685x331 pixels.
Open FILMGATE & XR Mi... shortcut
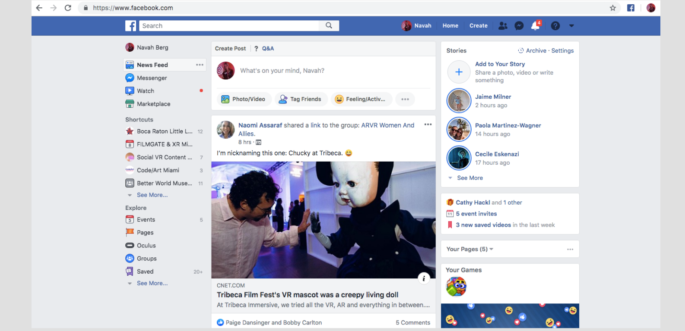[x=159, y=144]
